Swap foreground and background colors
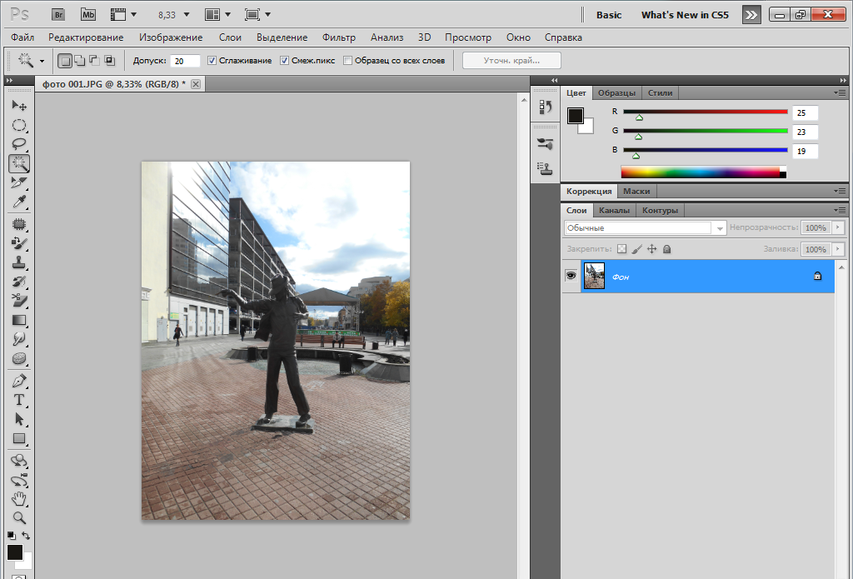The width and height of the screenshot is (853, 579). click(x=26, y=536)
